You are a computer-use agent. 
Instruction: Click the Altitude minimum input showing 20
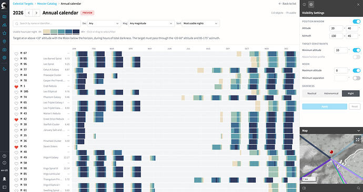pos(336,28)
